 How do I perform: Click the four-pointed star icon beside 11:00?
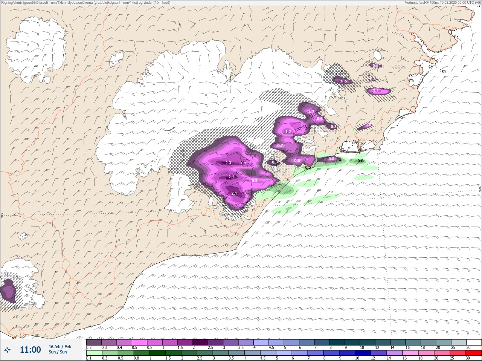[x=7, y=350]
